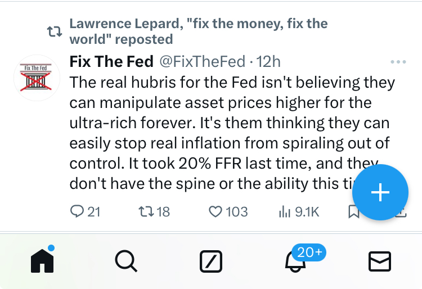
Task: Reply to the Fix The Fed post
Action: coord(77,211)
